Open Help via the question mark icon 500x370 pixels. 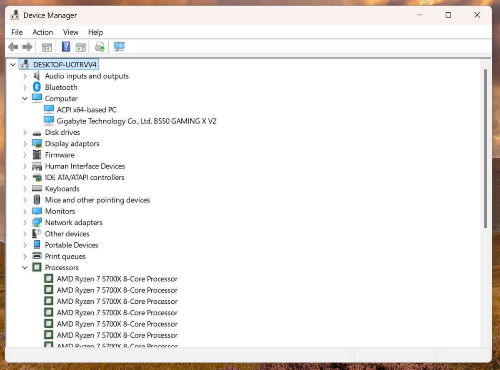tap(65, 47)
